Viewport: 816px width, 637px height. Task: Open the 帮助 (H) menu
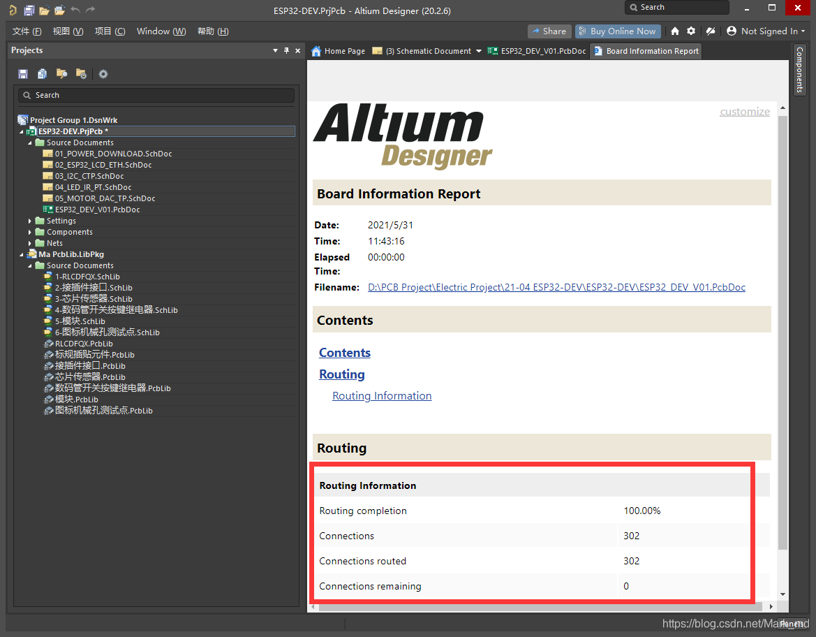click(213, 31)
